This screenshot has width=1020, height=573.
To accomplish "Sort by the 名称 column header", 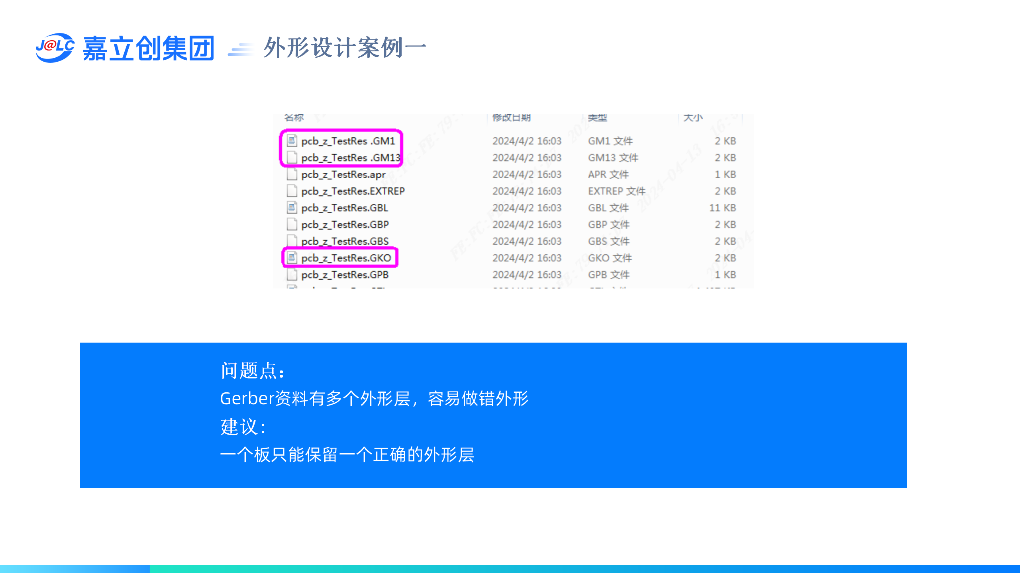I will (294, 117).
